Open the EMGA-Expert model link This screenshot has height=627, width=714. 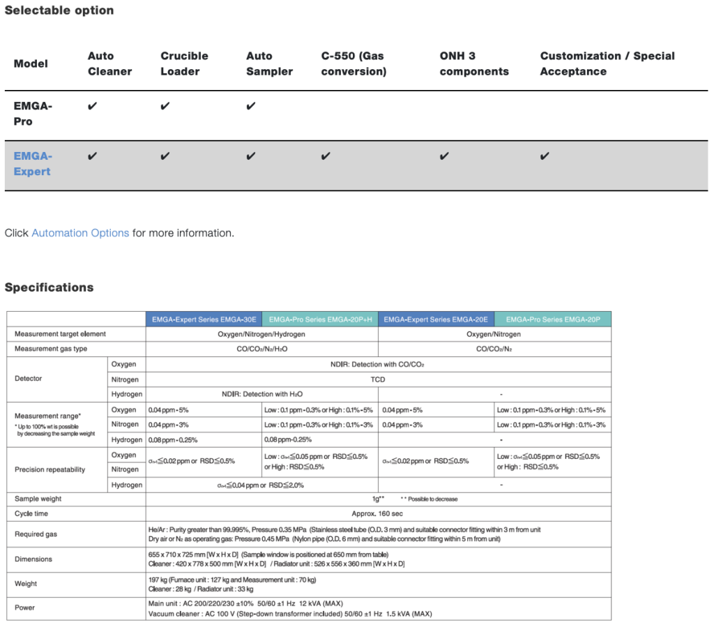tap(33, 164)
